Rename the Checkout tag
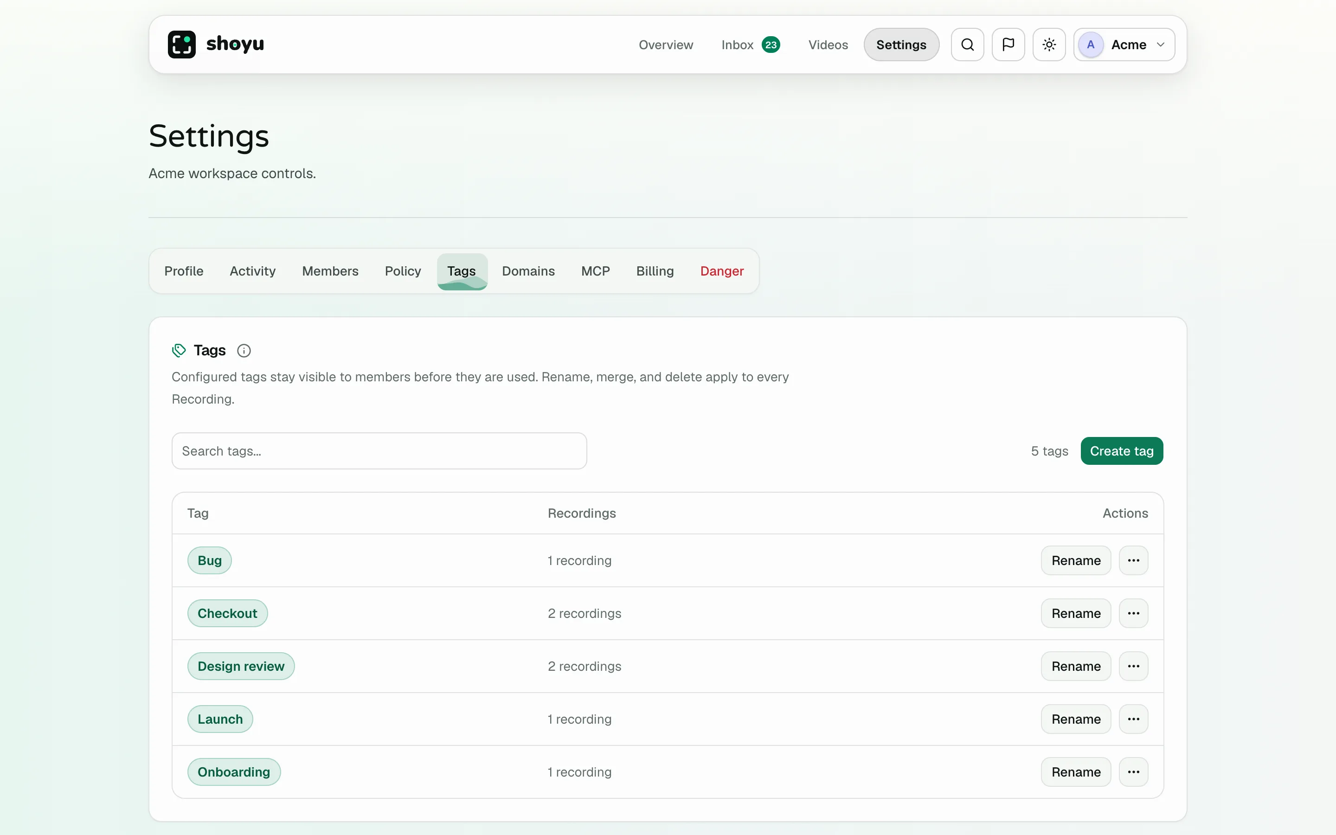 click(x=1075, y=614)
